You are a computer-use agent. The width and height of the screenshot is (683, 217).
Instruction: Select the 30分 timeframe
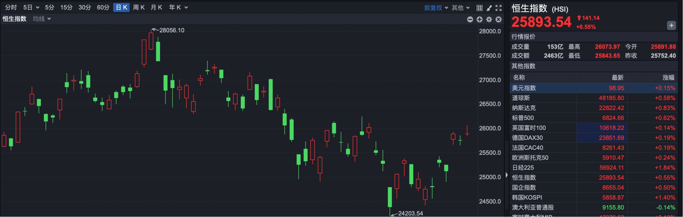[x=85, y=7]
